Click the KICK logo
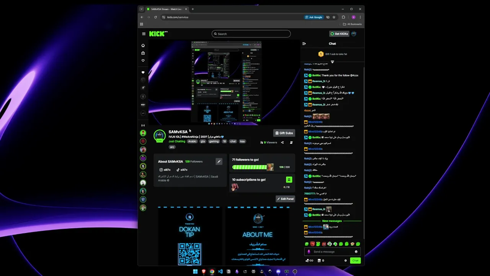 158,34
